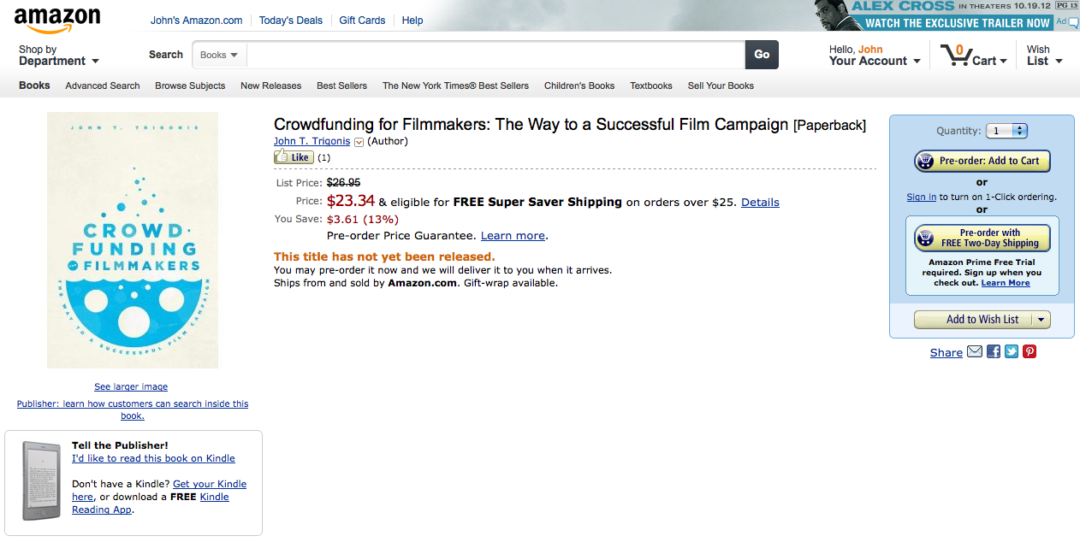Viewport: 1080px width, 542px height.
Task: Click the book cover thumbnail
Action: pos(133,240)
